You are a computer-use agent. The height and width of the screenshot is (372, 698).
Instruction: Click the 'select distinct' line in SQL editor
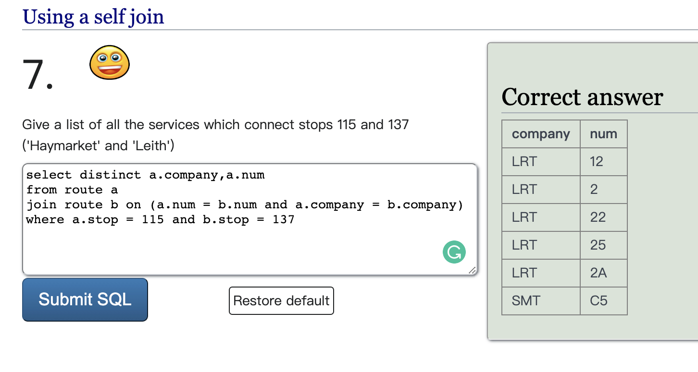click(145, 175)
